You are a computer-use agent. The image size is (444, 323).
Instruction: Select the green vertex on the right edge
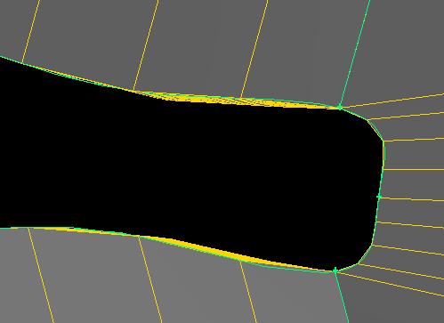point(379,197)
